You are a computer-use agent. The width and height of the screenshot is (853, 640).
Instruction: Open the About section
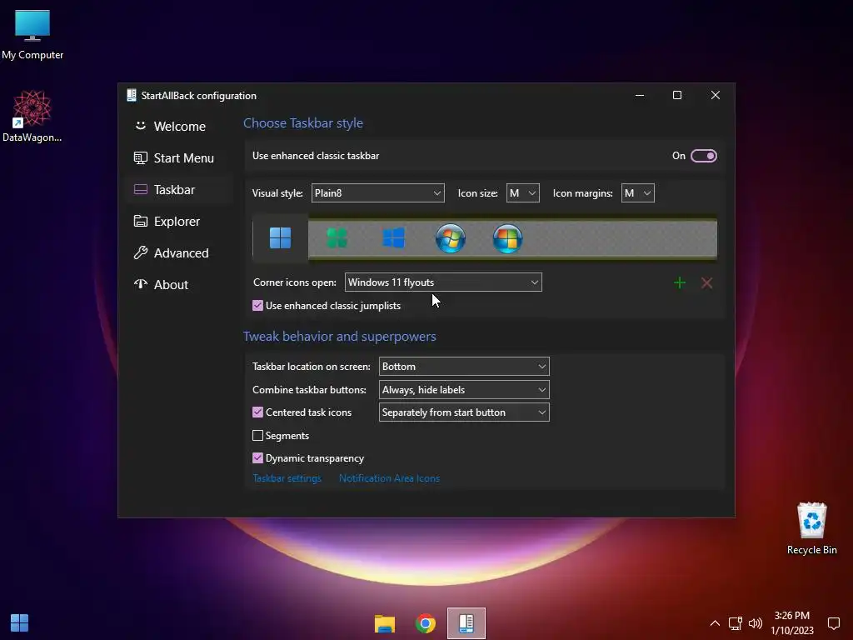coord(179,285)
